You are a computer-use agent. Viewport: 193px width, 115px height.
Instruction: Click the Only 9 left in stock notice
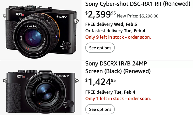point(118,37)
